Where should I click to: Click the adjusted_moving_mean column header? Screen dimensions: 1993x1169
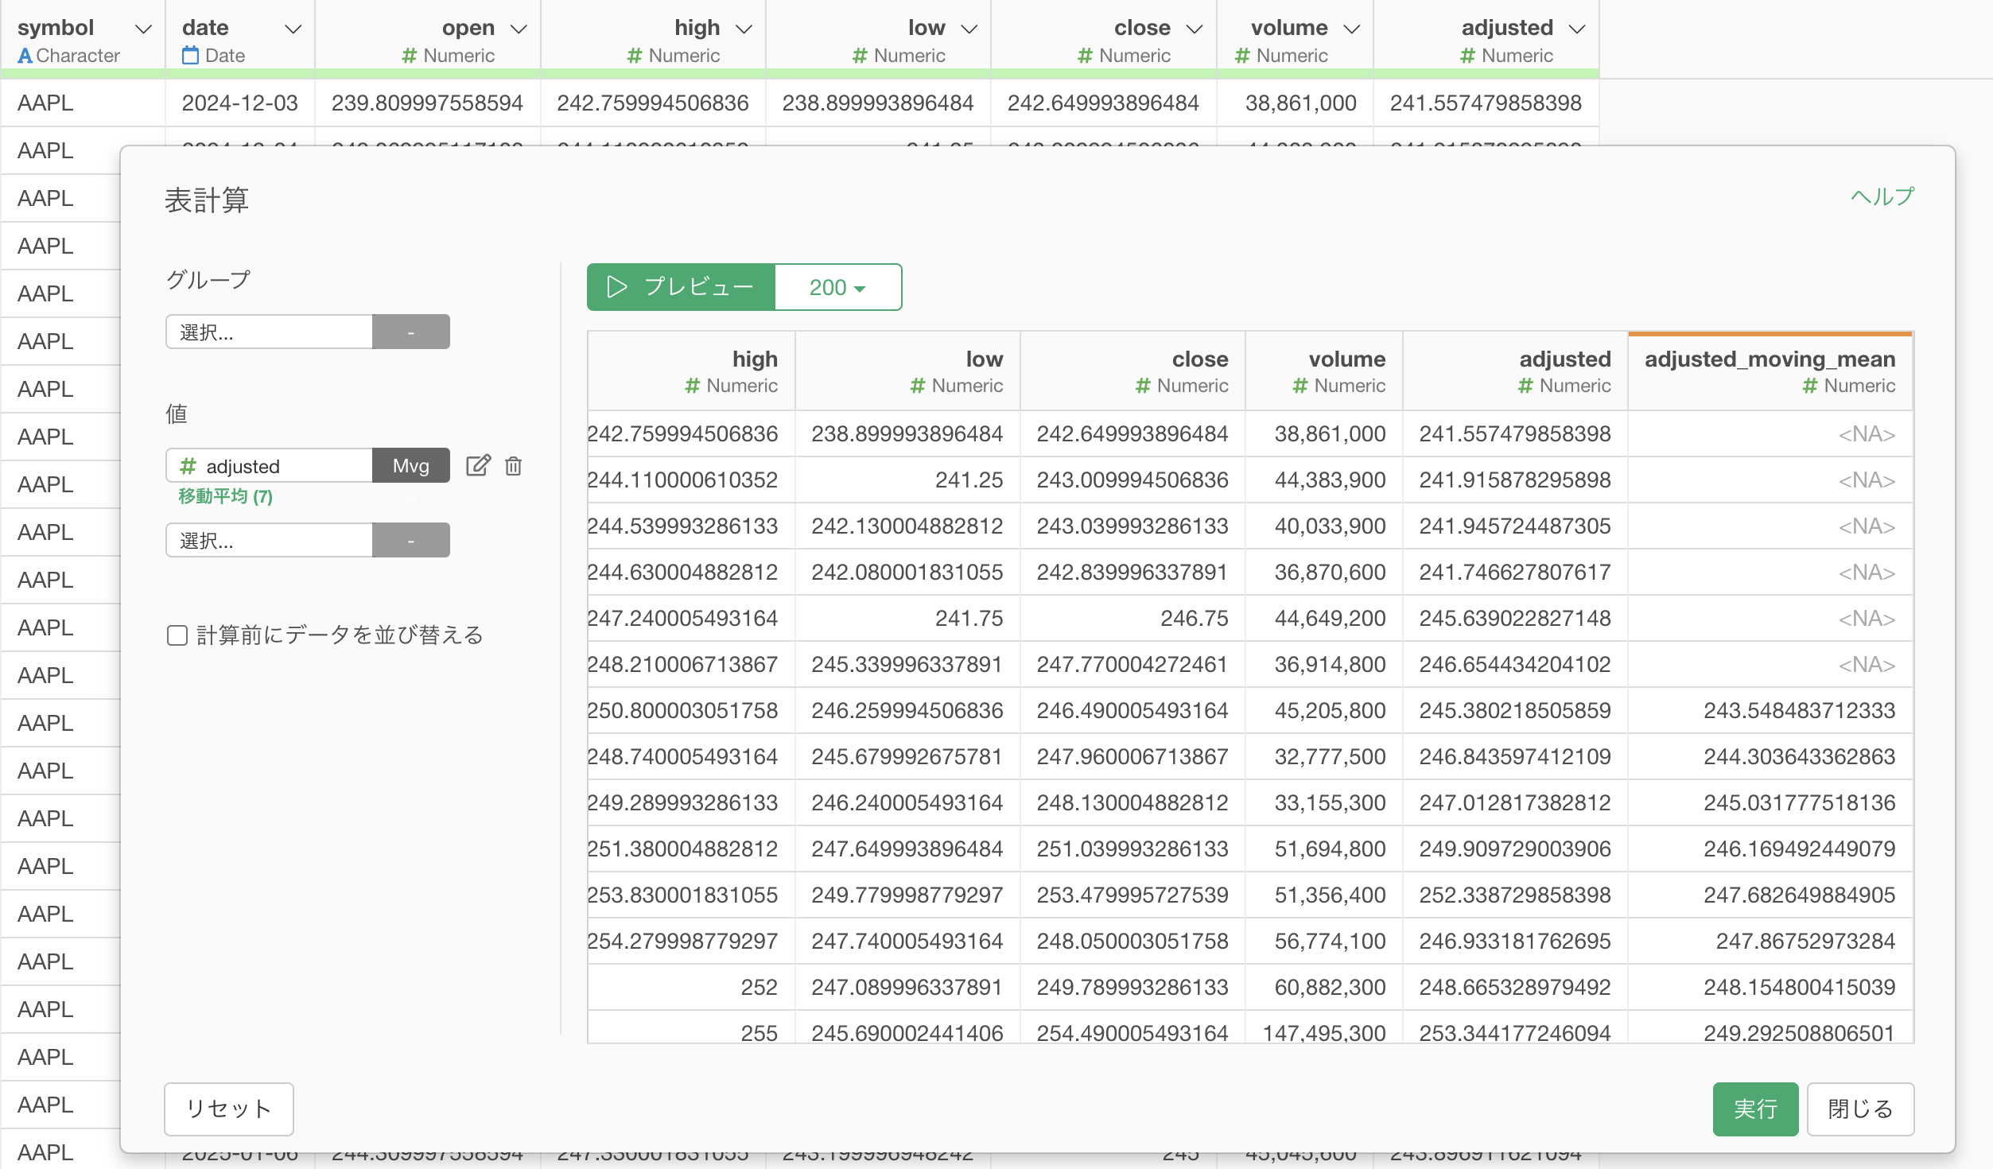point(1769,359)
